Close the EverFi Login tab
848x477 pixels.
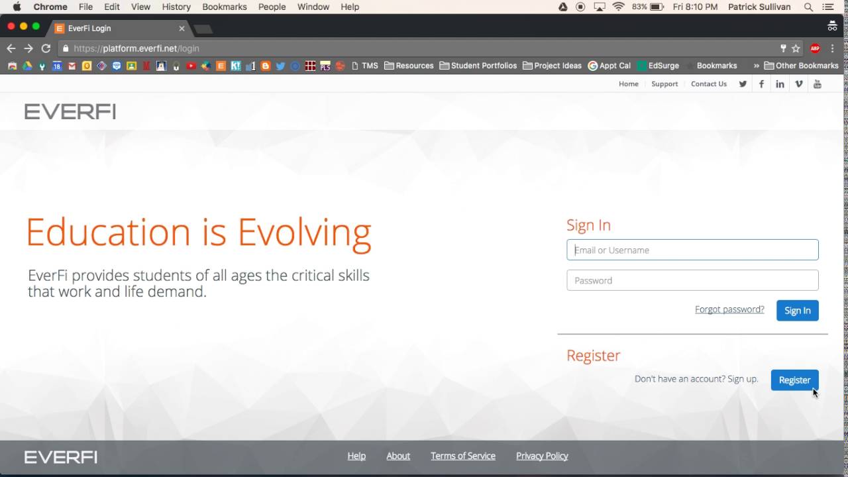182,28
